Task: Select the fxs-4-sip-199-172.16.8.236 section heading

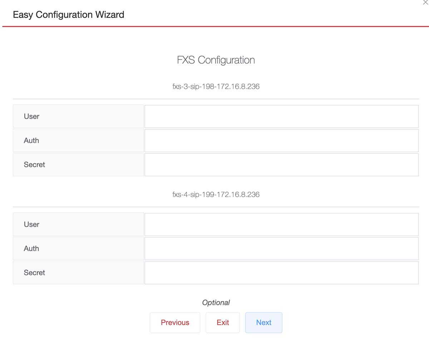Action: (x=216, y=195)
